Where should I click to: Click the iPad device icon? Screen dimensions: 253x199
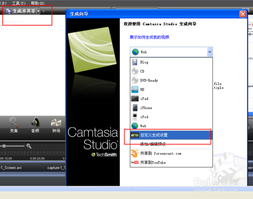pyautogui.click(x=135, y=98)
